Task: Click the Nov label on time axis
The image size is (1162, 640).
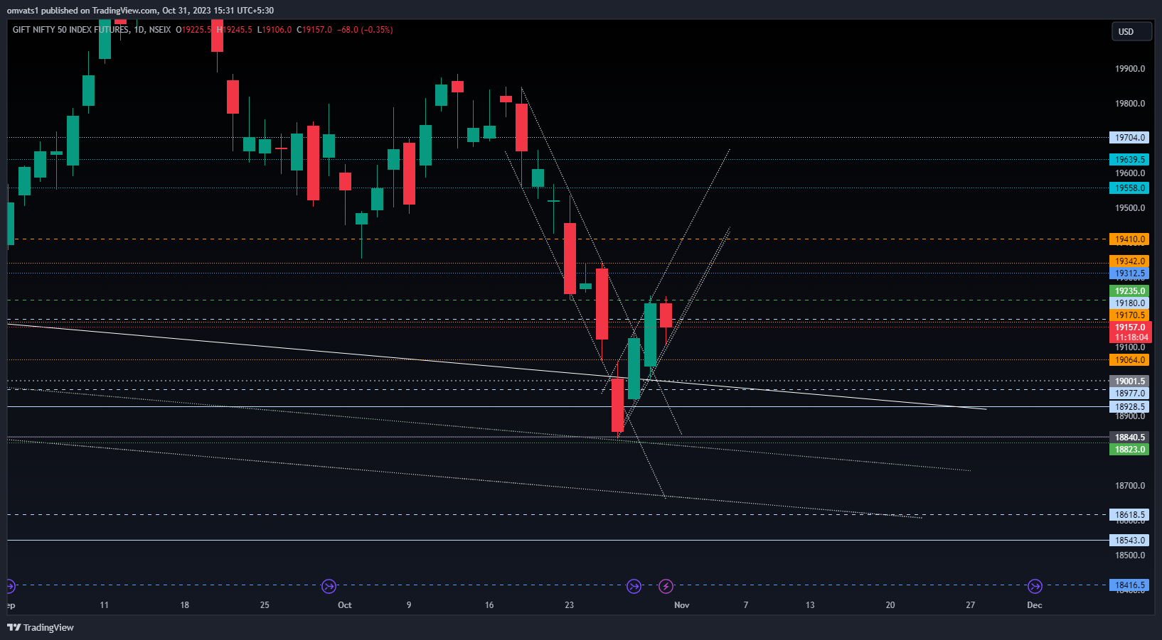Action: tap(682, 605)
